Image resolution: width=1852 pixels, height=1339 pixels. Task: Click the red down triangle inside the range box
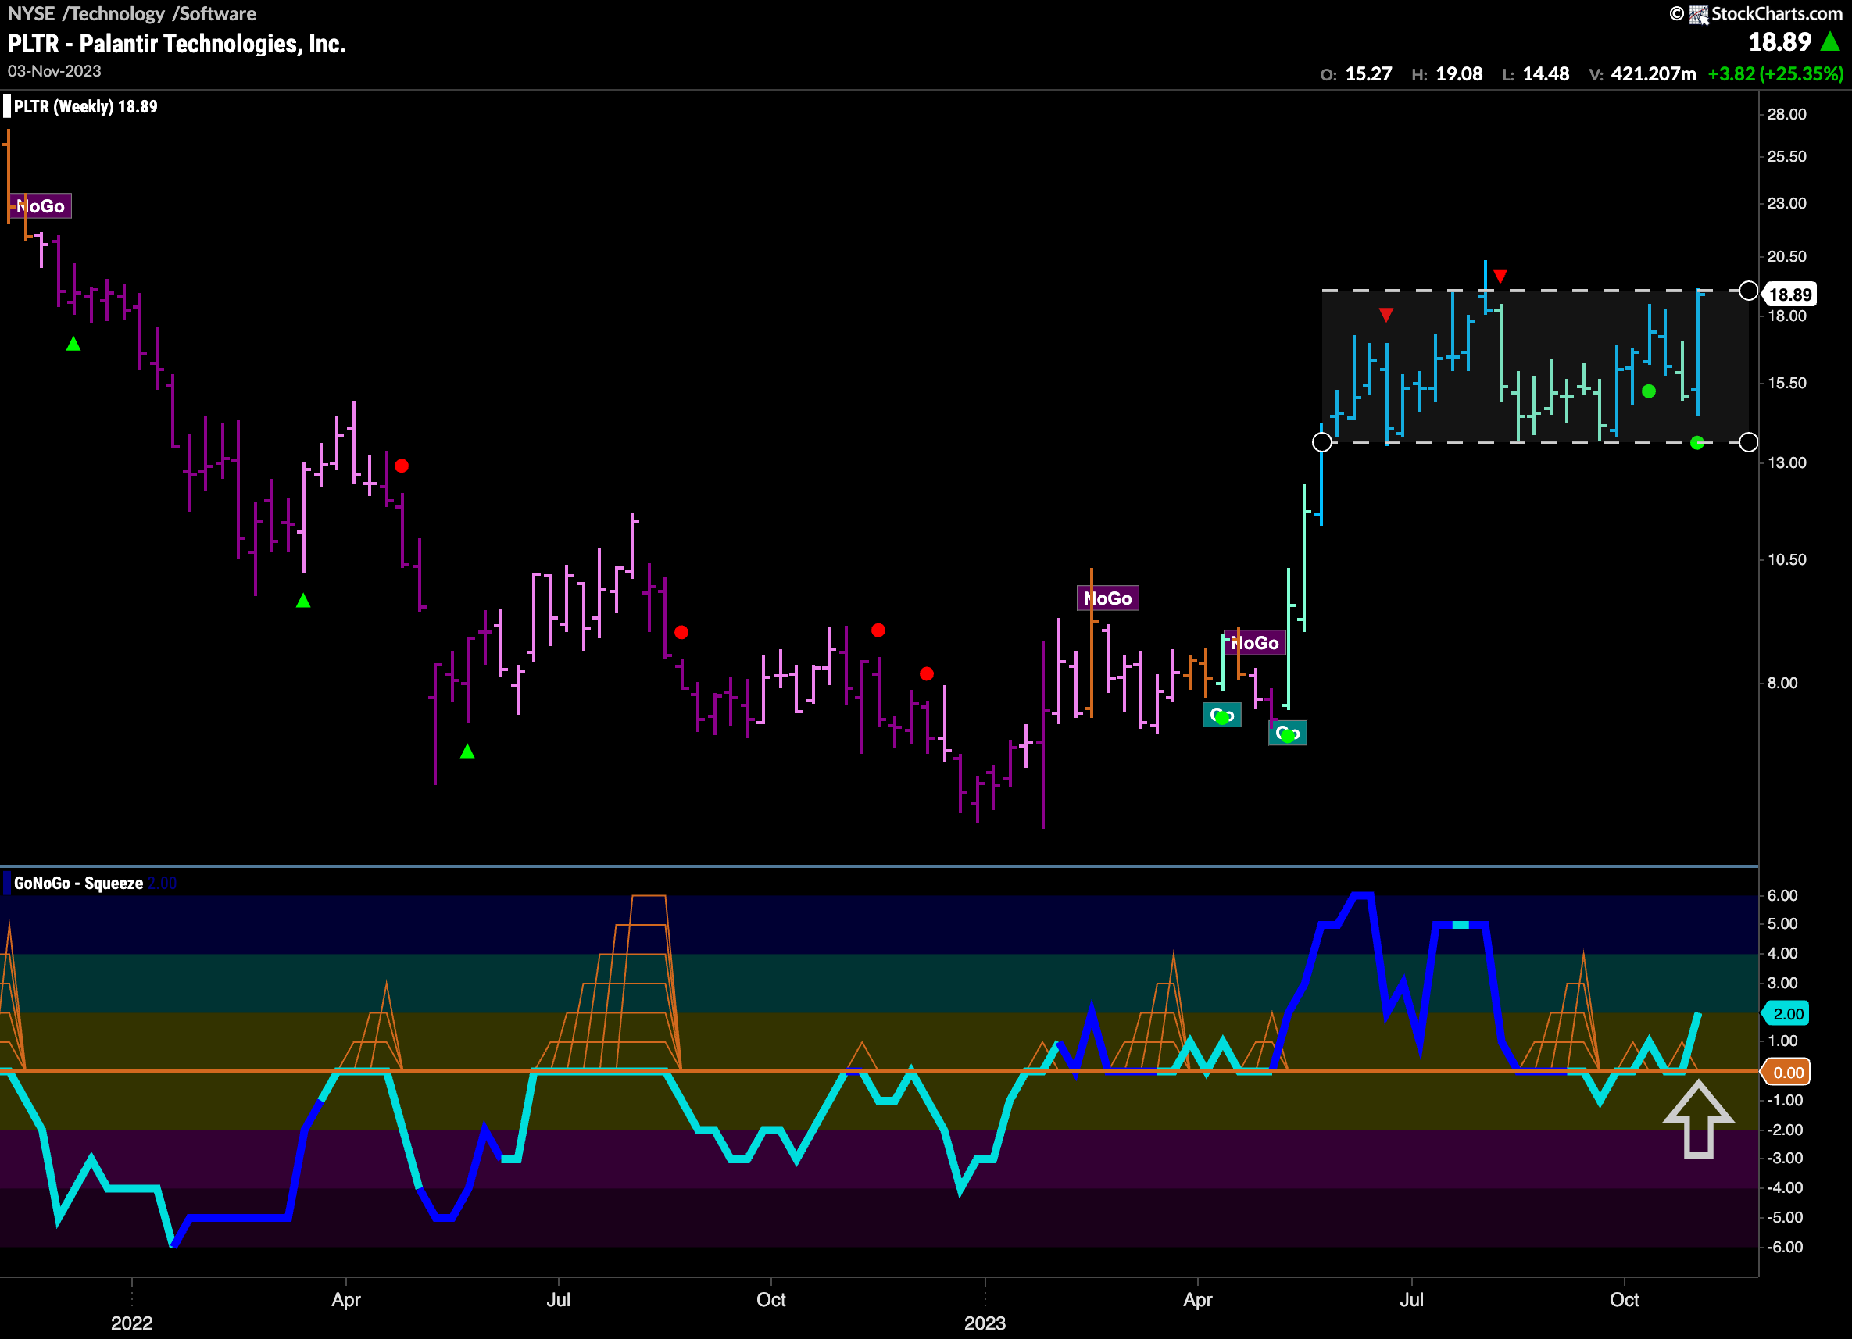coord(1385,315)
